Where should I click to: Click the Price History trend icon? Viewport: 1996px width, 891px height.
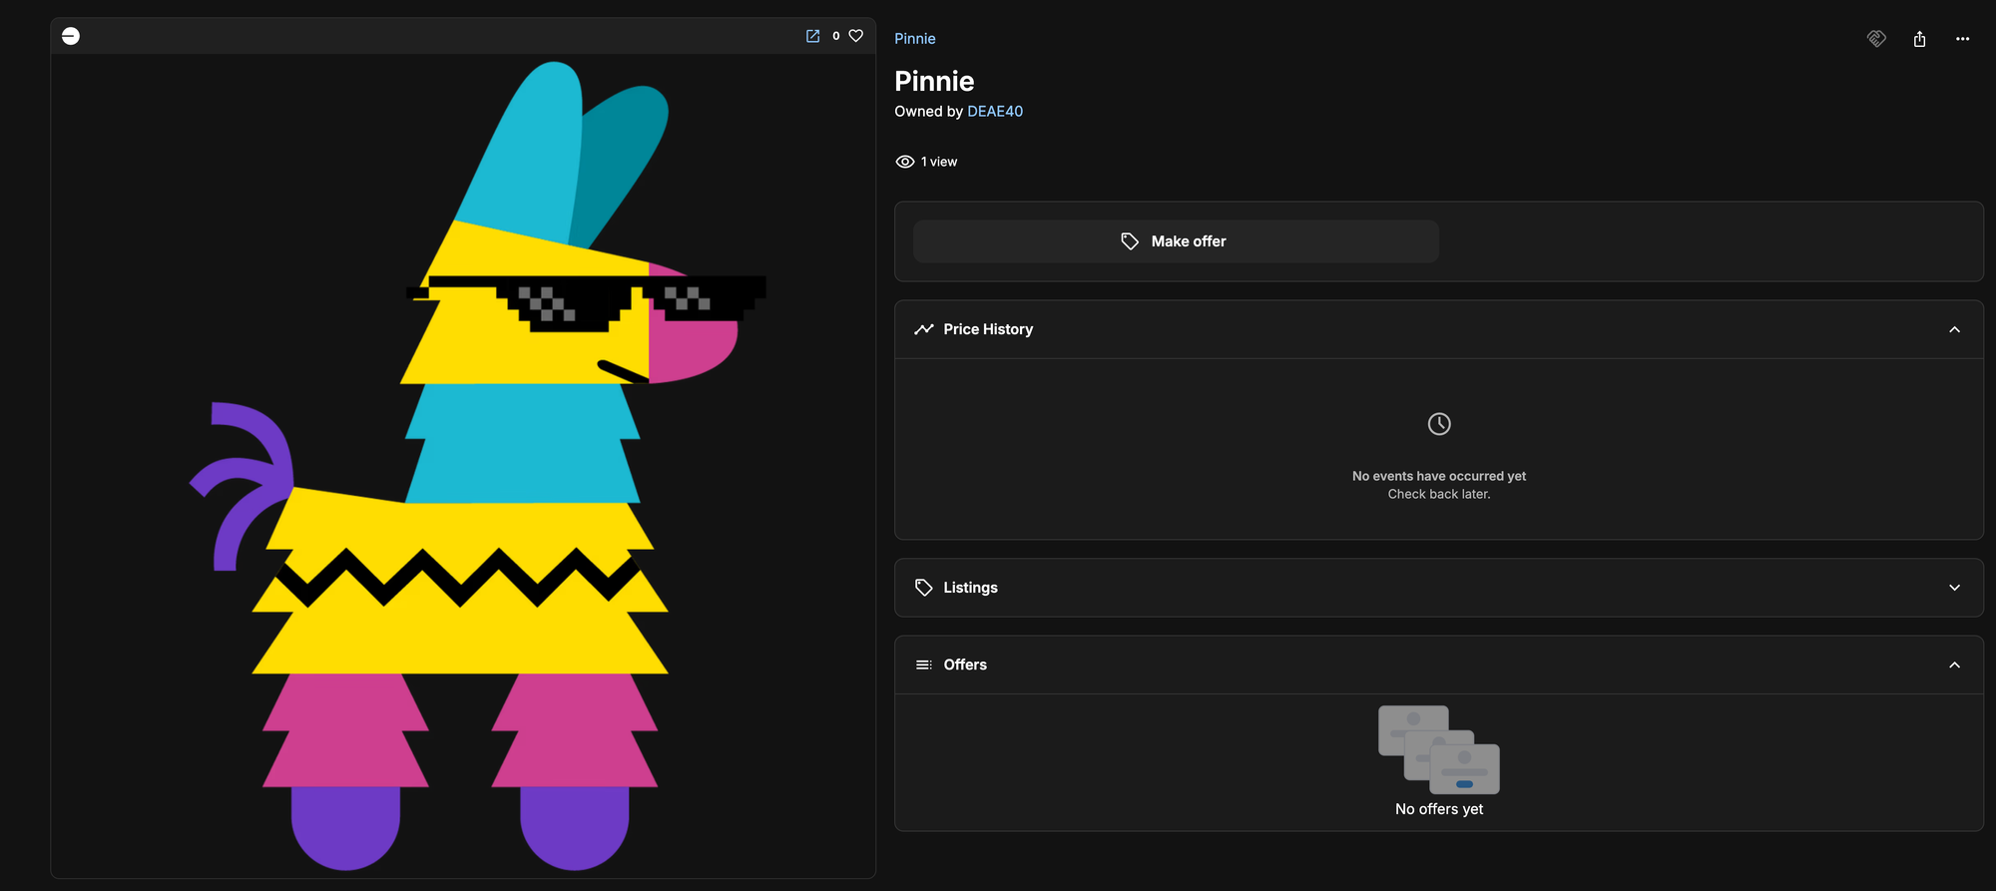pos(924,329)
